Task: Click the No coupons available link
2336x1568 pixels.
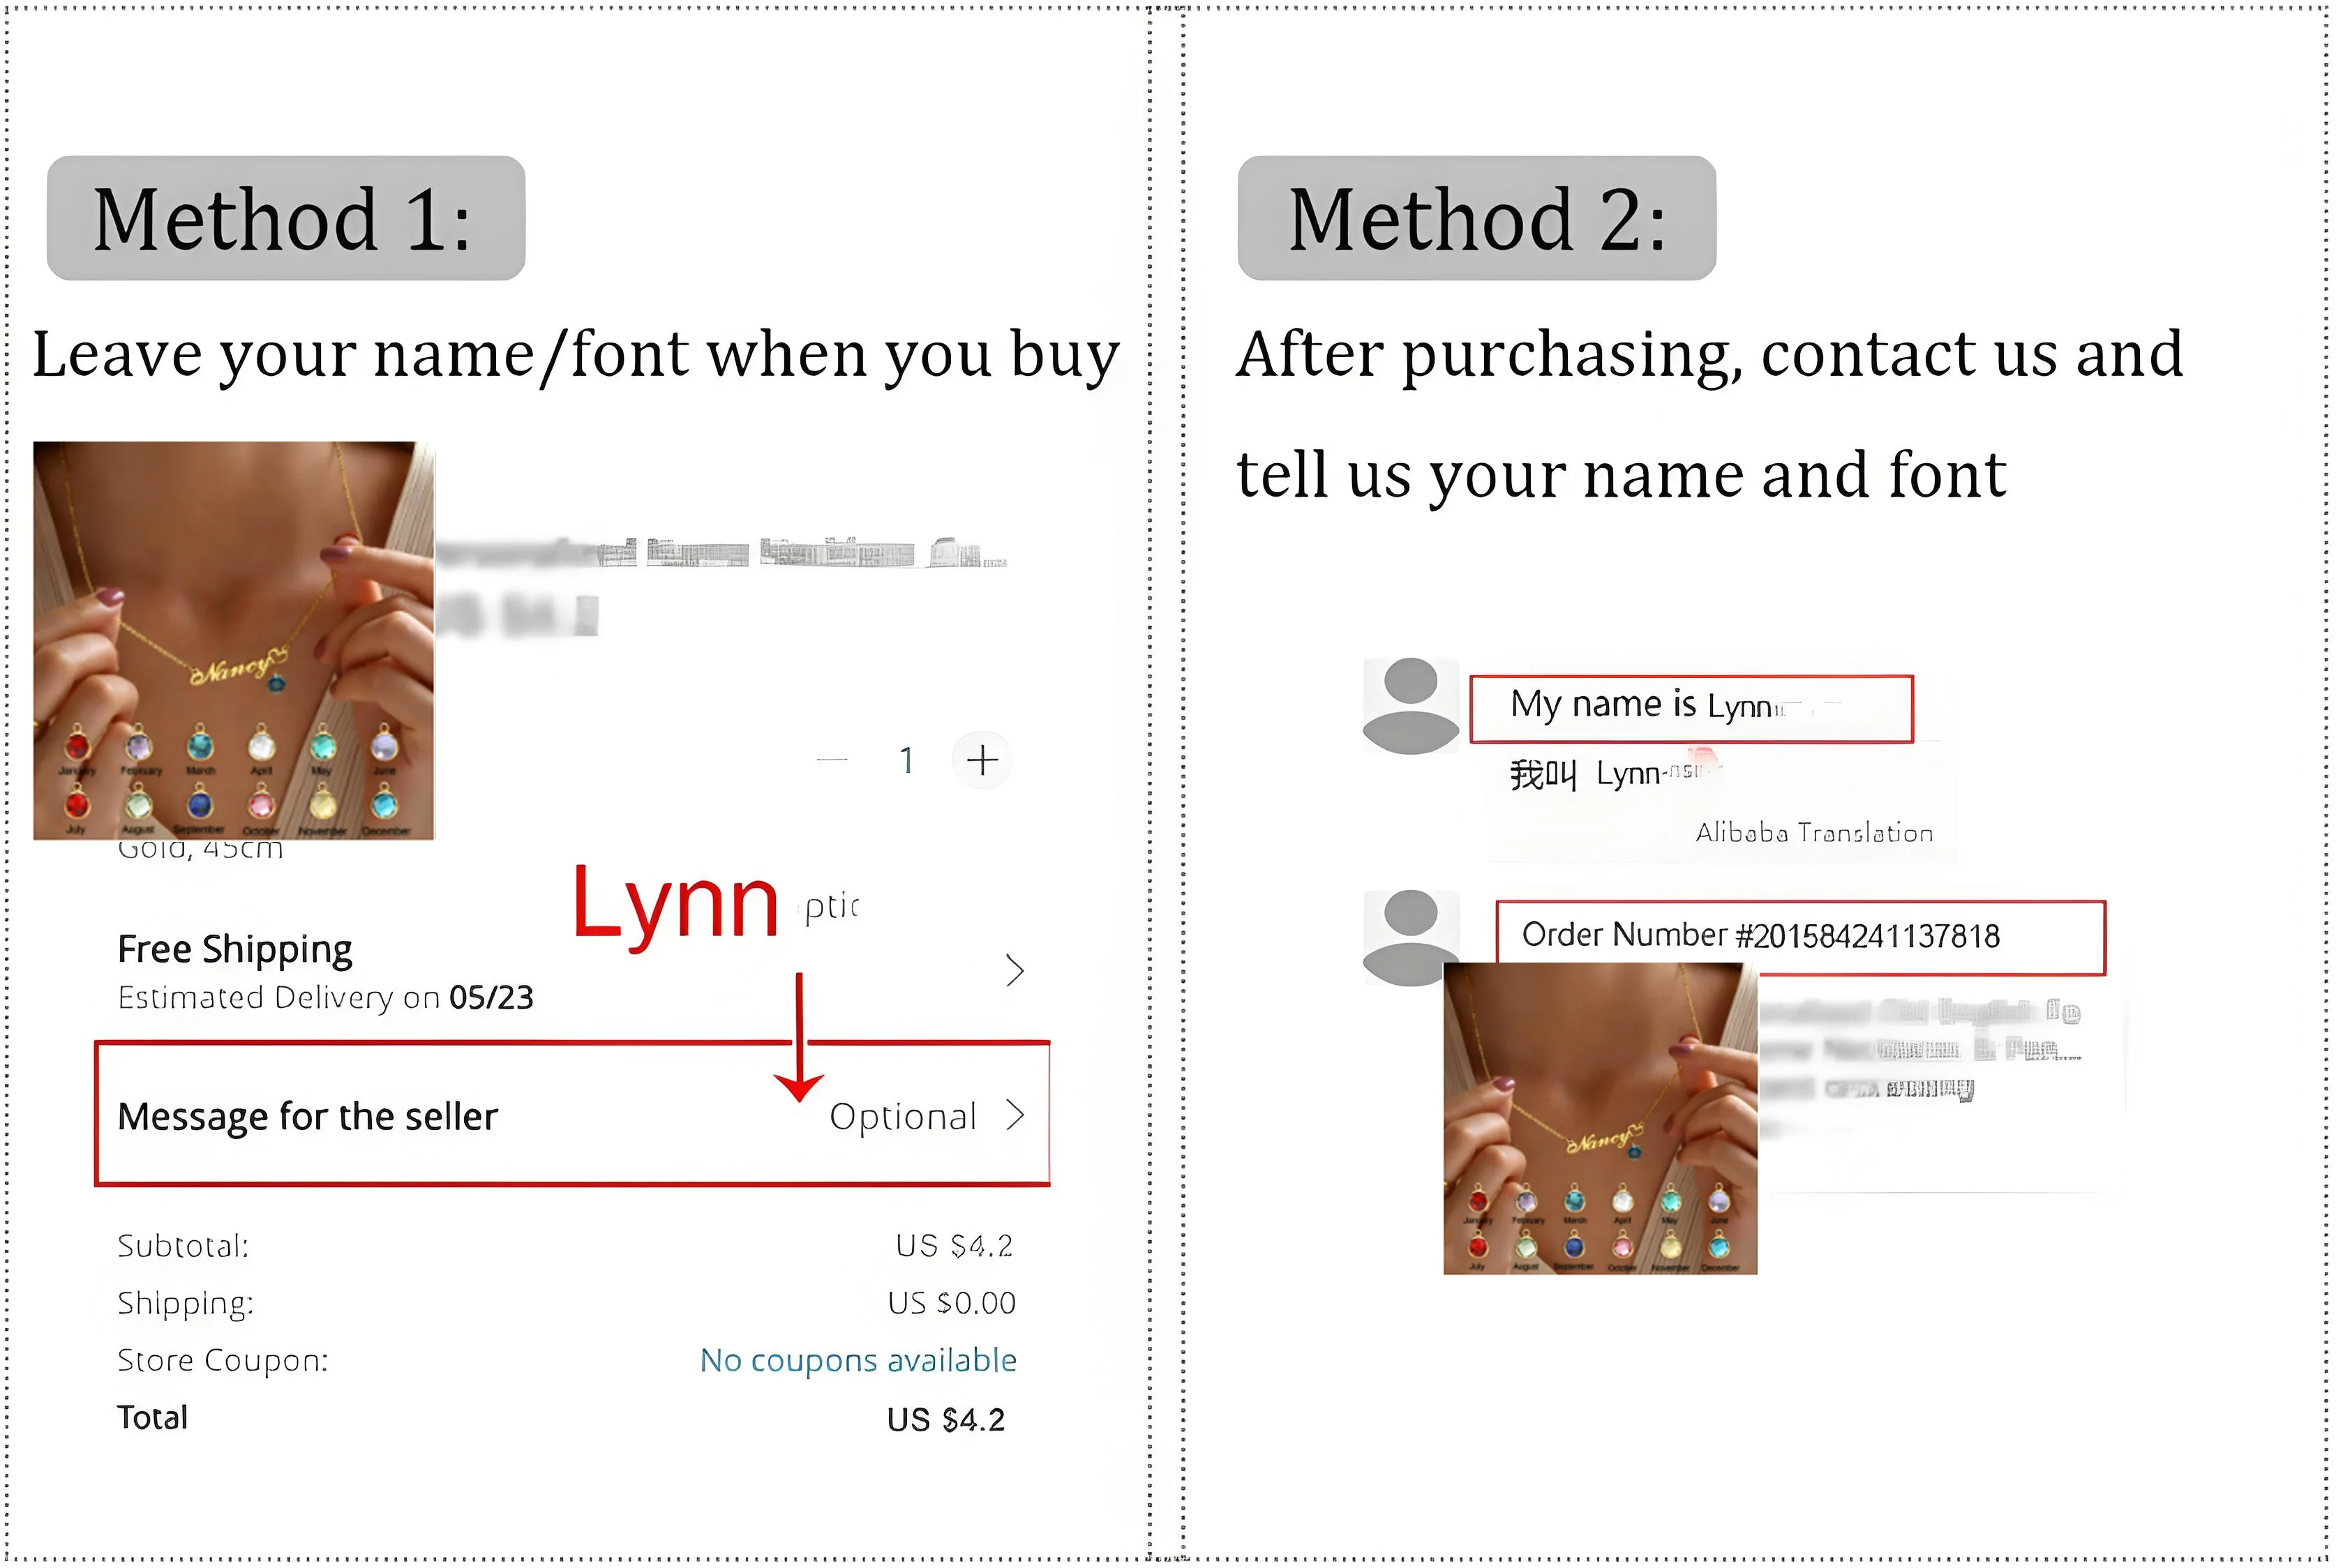Action: [x=858, y=1360]
